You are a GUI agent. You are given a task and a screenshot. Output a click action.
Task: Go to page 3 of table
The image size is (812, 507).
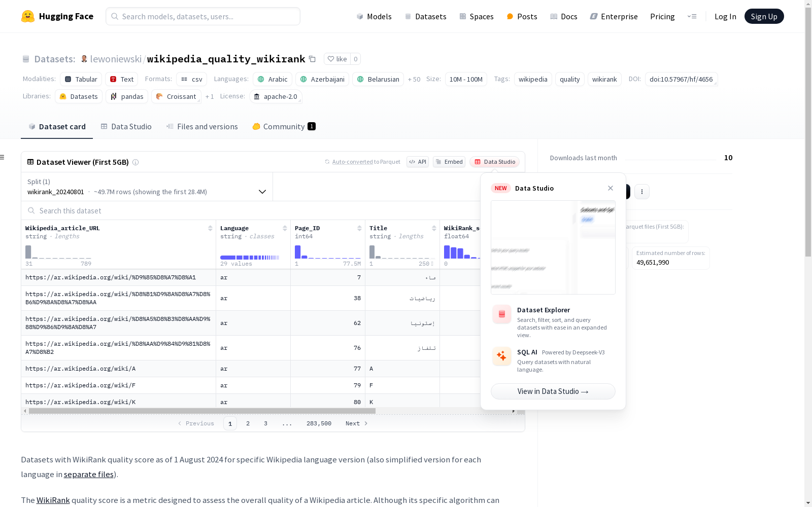click(x=265, y=423)
